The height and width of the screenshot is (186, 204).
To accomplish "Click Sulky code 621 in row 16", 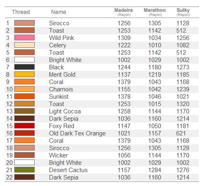I will click(x=181, y=133).
